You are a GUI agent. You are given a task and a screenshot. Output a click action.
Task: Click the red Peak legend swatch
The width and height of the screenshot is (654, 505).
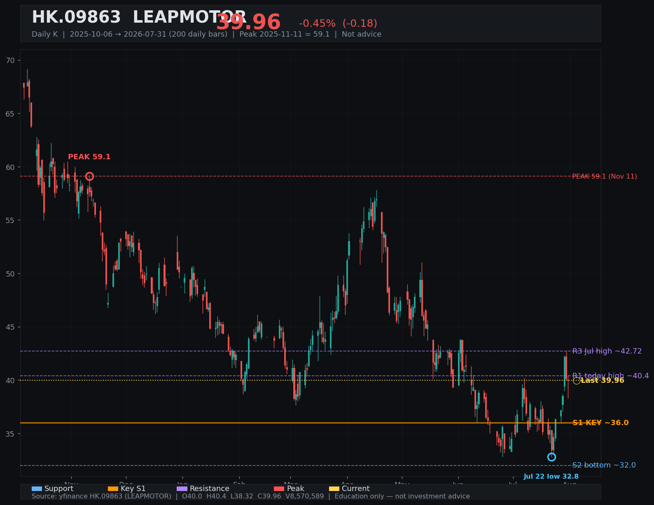[x=279, y=489]
